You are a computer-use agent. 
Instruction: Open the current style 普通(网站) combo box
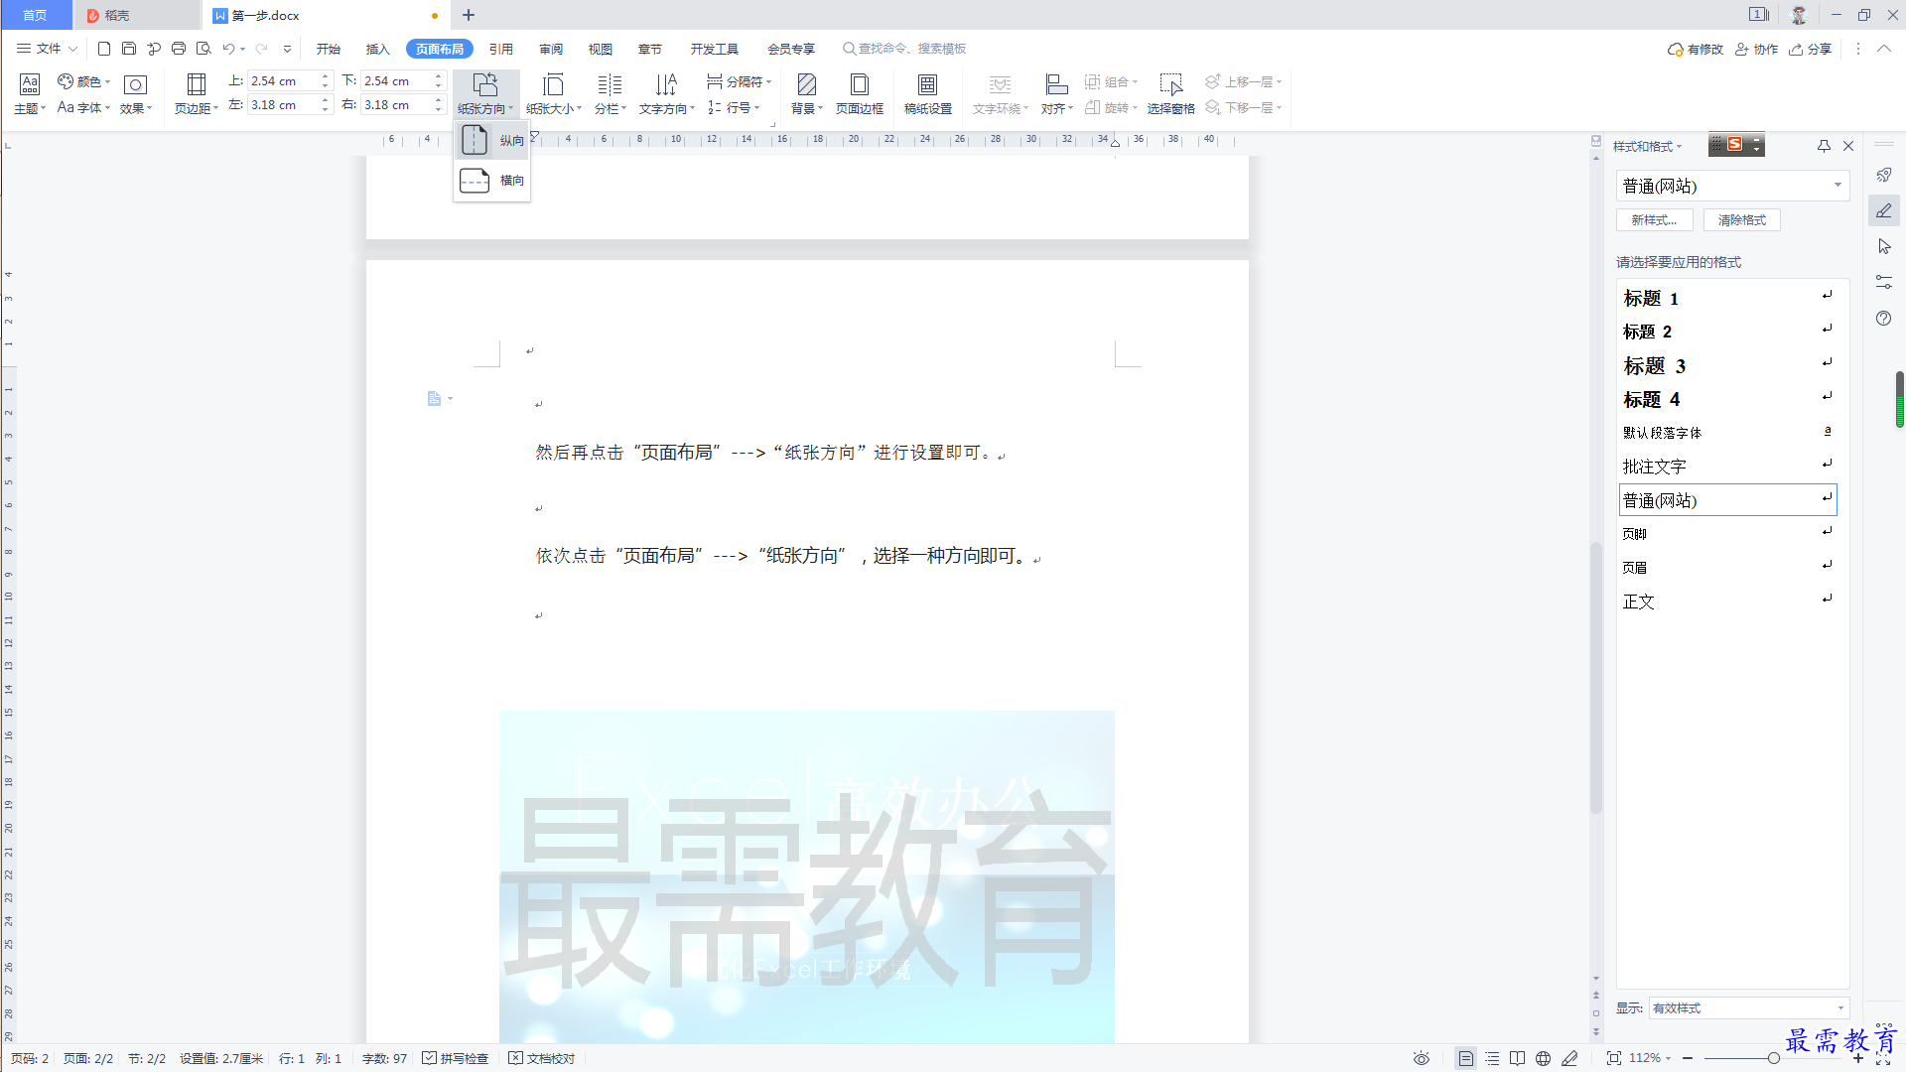(x=1732, y=186)
